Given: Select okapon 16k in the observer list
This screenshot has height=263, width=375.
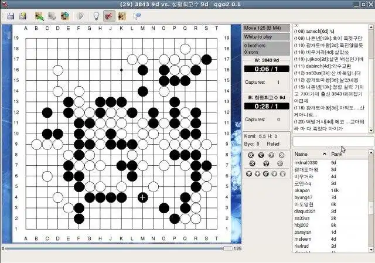Looking at the screenshot, I should pos(330,190).
